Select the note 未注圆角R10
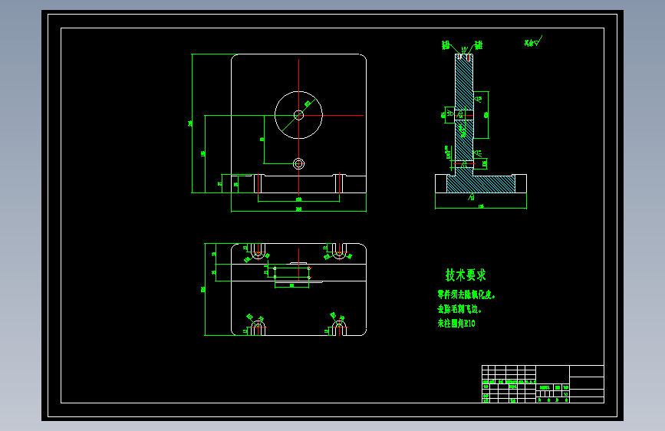The image size is (665, 431). click(456, 324)
